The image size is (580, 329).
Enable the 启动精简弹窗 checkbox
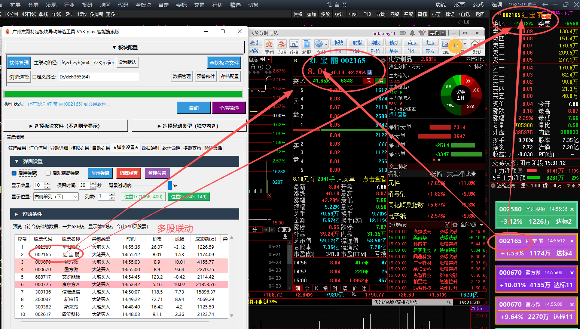pyautogui.click(x=48, y=173)
